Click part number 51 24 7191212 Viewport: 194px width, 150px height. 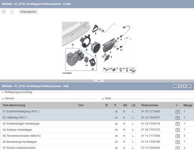151,130
